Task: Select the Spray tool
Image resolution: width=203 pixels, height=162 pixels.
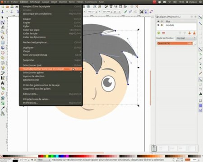Action: (x=3, y=88)
